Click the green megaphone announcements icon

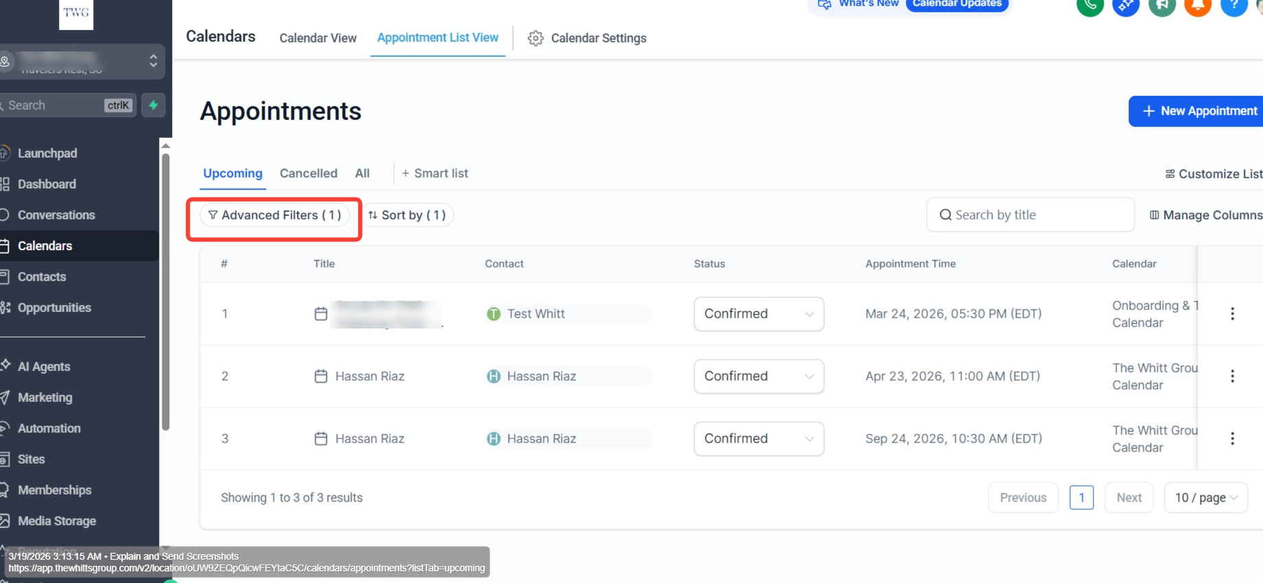point(1162,5)
